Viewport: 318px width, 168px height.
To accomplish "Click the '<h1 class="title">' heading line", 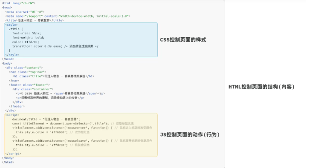I will tap(53, 76).
